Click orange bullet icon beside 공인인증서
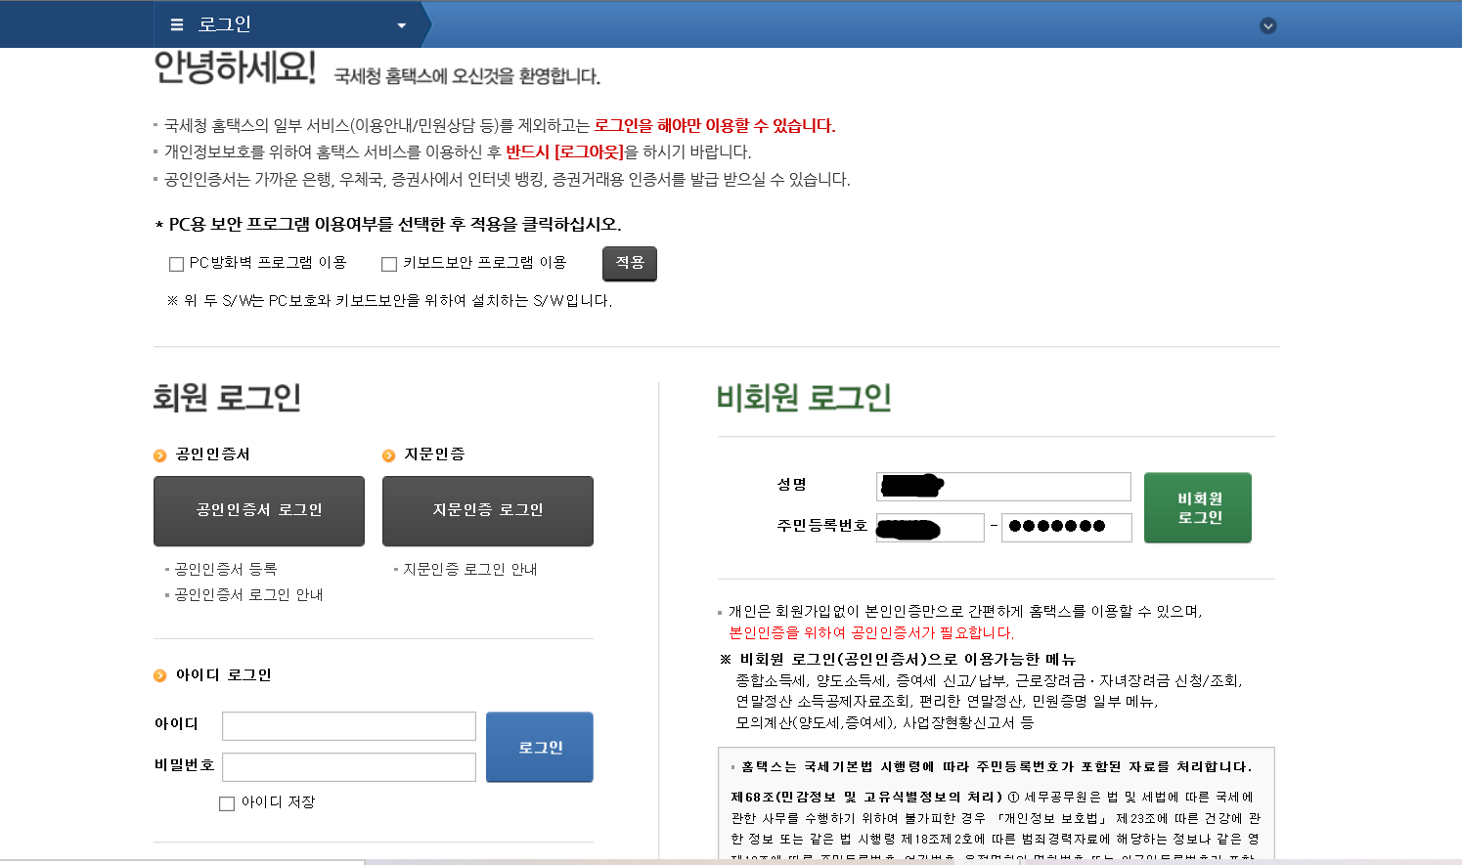Screen dimensions: 1462x865 coord(160,455)
